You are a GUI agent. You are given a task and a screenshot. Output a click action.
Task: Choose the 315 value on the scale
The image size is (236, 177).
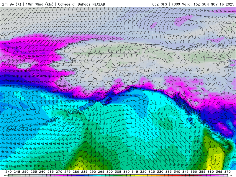click(x=135, y=172)
